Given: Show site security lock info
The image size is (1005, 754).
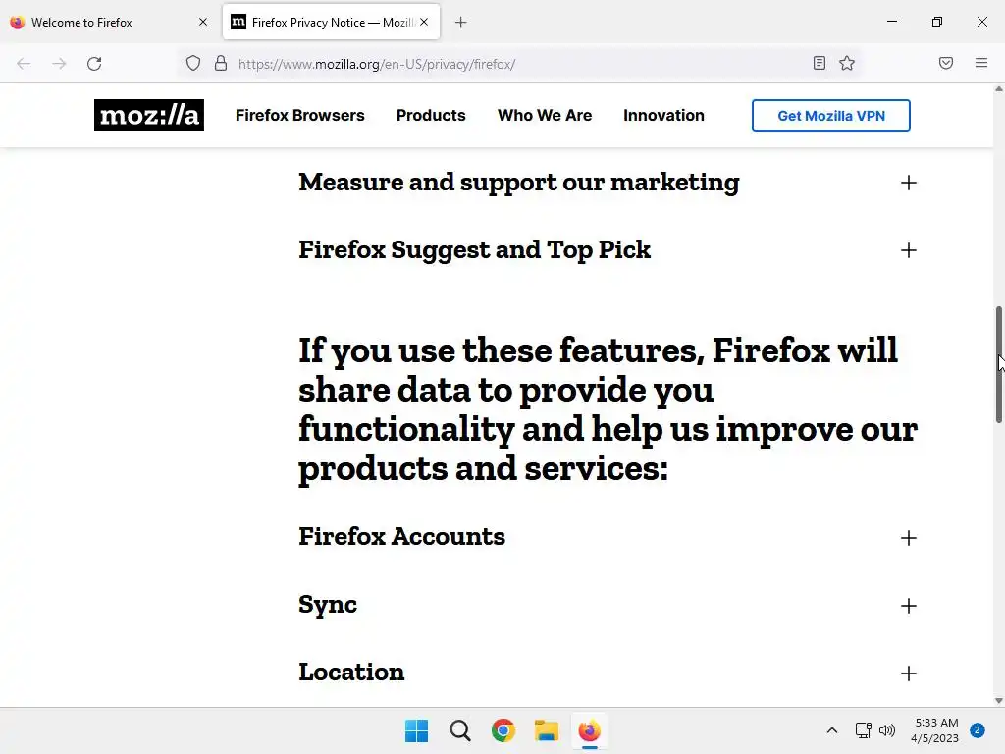Looking at the screenshot, I should point(221,63).
